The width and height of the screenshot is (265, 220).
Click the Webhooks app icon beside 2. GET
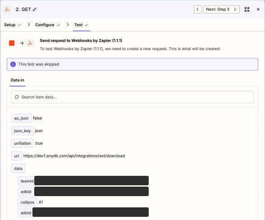(7, 9)
